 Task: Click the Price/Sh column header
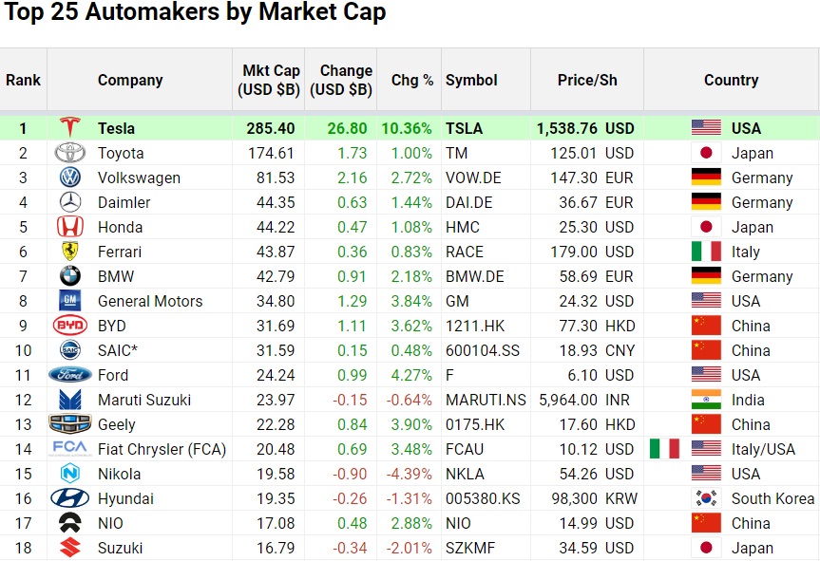(587, 80)
